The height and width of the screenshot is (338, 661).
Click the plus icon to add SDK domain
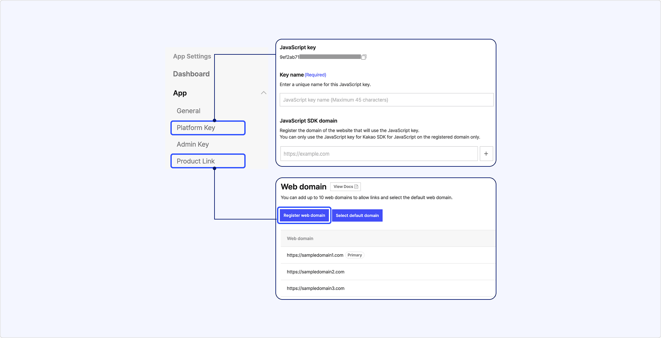pyautogui.click(x=486, y=154)
